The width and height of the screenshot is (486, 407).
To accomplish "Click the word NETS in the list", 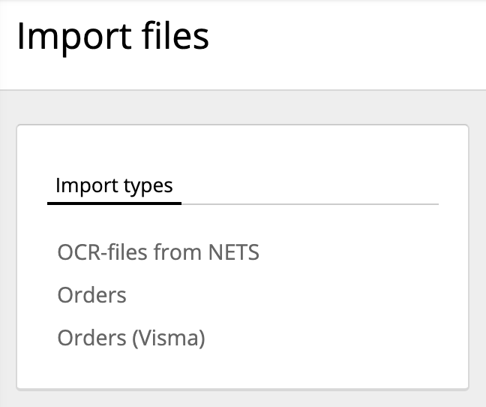I will [232, 252].
